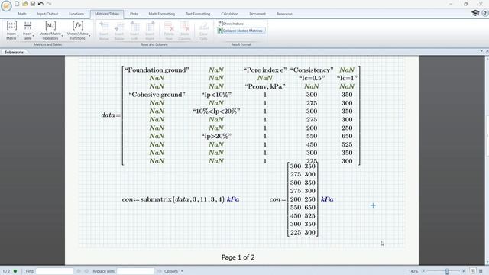This screenshot has height=275, width=489.
Task: Open the Calculation ribbon tab
Action: 229,14
